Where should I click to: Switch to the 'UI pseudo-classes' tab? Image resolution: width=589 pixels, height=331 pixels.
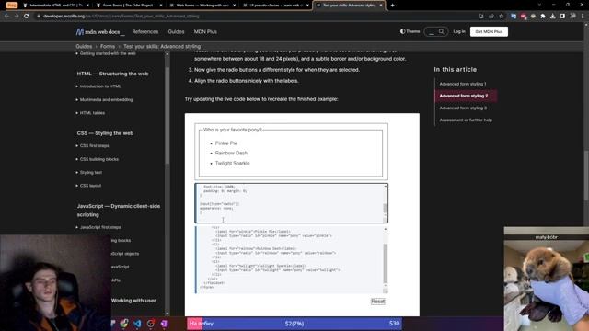point(275,6)
